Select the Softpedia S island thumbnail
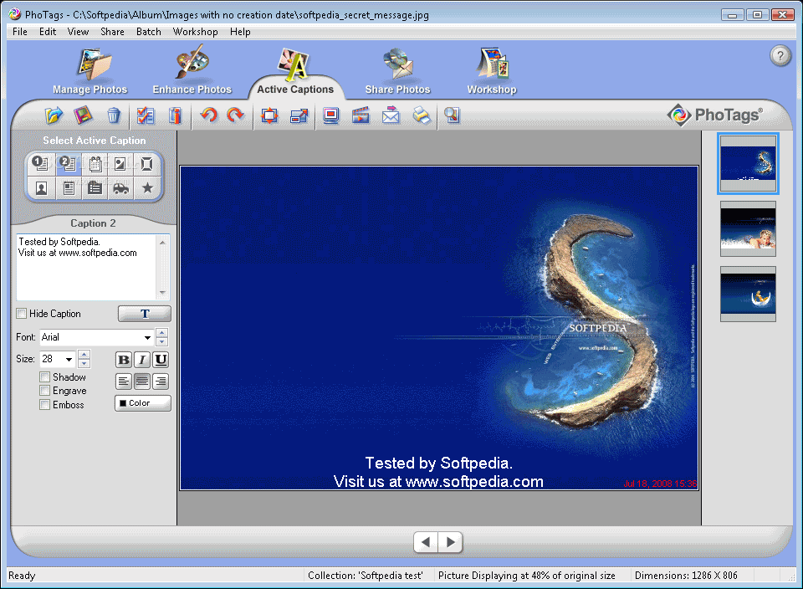This screenshot has width=803, height=589. click(748, 163)
